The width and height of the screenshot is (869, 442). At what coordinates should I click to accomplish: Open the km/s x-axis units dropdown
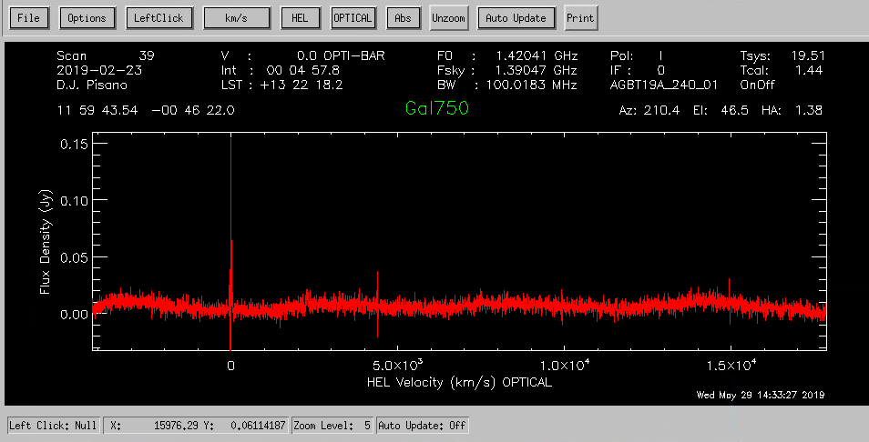coord(237,18)
